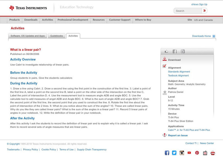Viewport: 223px width, 156px height.
Task: Click the '9-12' level value
Action: 170,100
